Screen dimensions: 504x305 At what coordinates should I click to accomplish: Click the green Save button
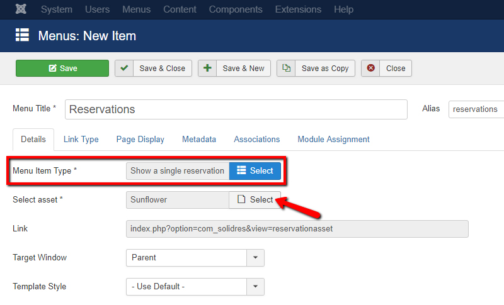click(x=62, y=69)
